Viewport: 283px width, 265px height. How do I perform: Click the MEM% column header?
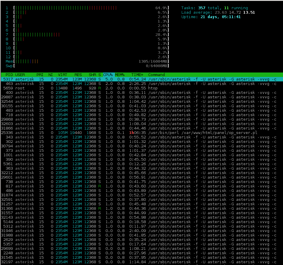click(120, 75)
